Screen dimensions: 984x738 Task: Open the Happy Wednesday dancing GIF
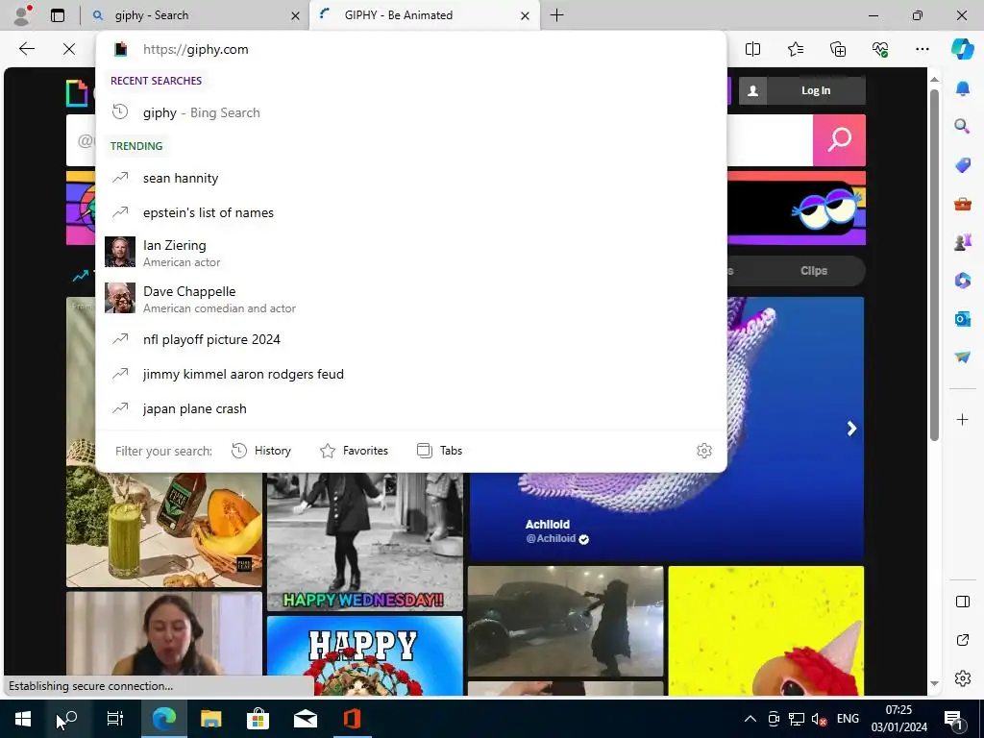pyautogui.click(x=364, y=542)
